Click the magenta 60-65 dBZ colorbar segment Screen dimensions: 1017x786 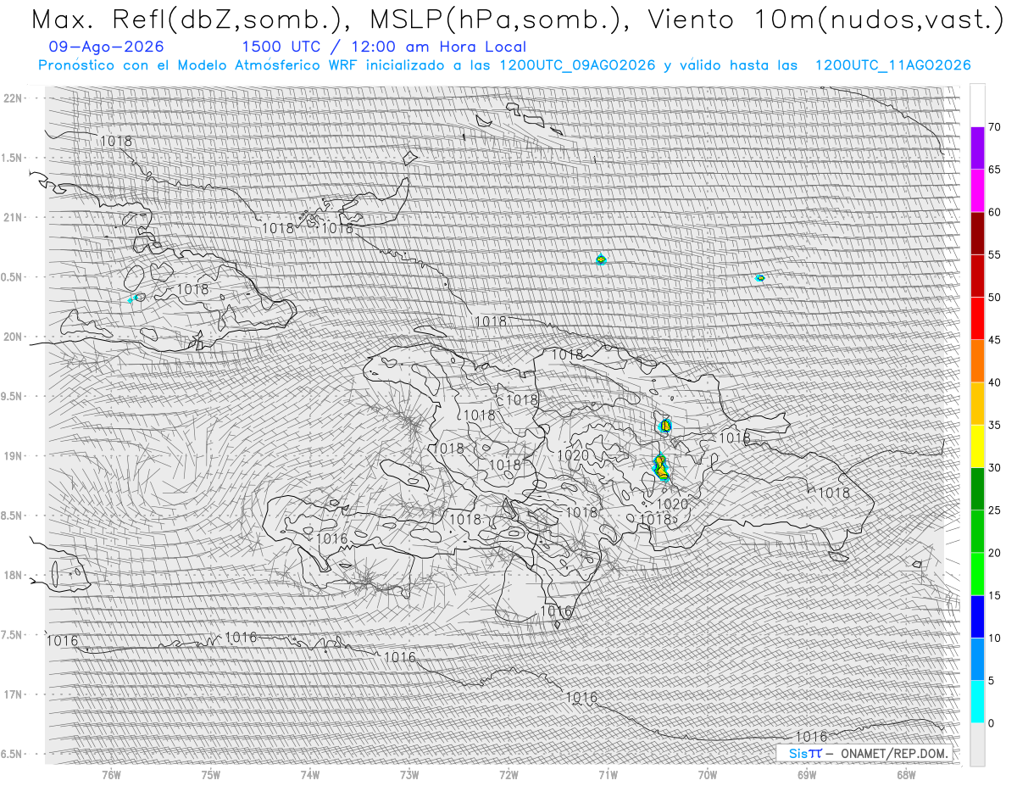click(977, 191)
